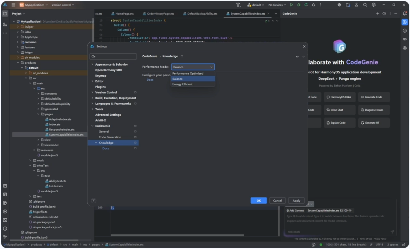Navigate back arrow in Settings dialog
The width and height of the screenshot is (410, 249).
click(297, 57)
